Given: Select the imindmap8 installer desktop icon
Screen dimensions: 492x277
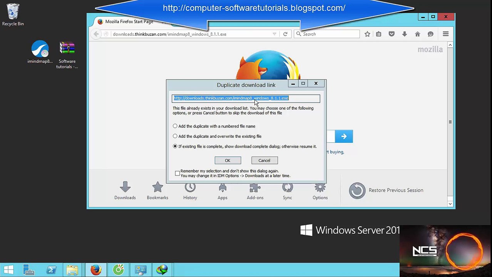Looking at the screenshot, I should pyautogui.click(x=40, y=52).
